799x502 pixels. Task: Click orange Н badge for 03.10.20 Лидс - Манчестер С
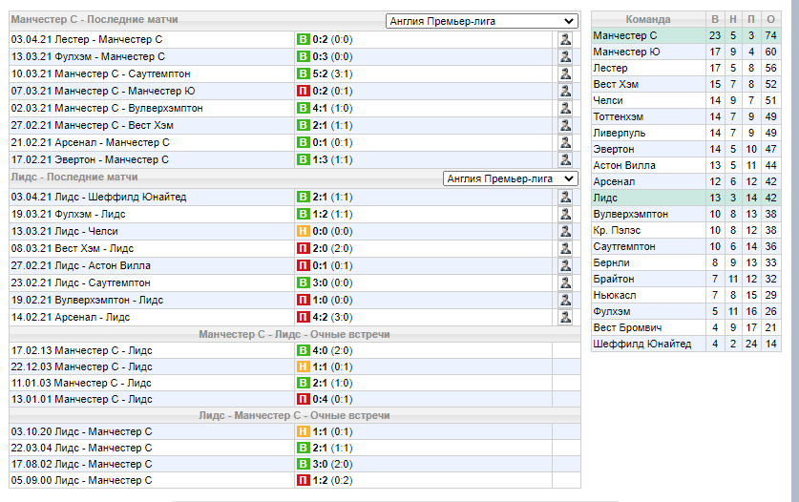click(x=304, y=431)
